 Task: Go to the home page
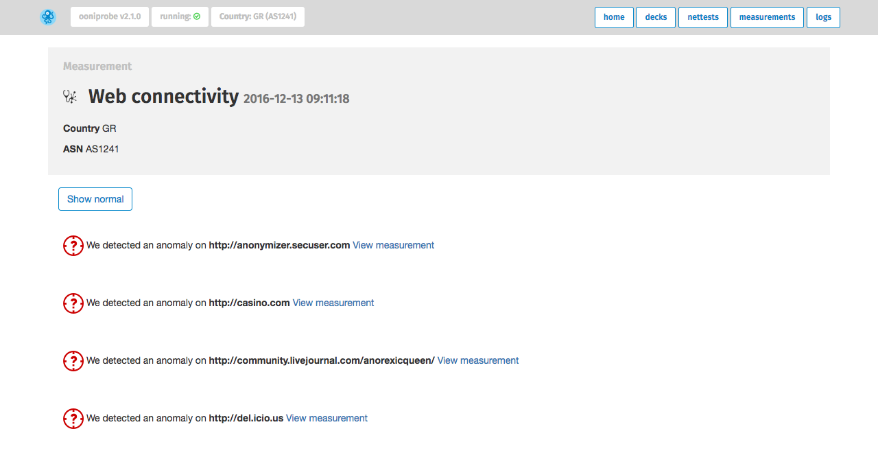tap(613, 17)
